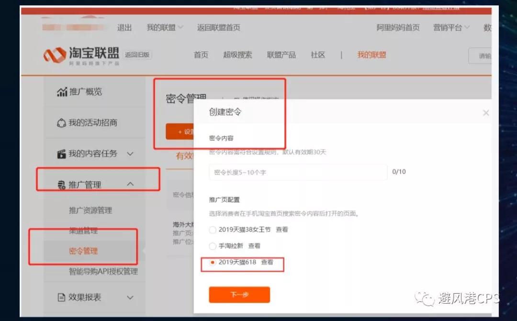Open 渠道管理 in sidebar
Image resolution: width=517 pixels, height=321 pixels.
tap(83, 231)
